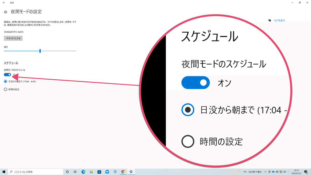This screenshot has width=311, height=175.
Task: Click the スケジュール section heading
Action: click(x=11, y=63)
